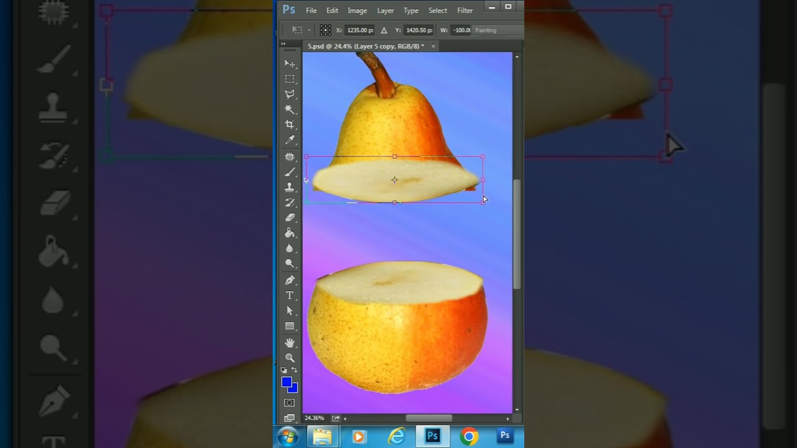Viewport: 797px width, 448px height.
Task: Toggle Quick Mask mode
Action: (290, 403)
